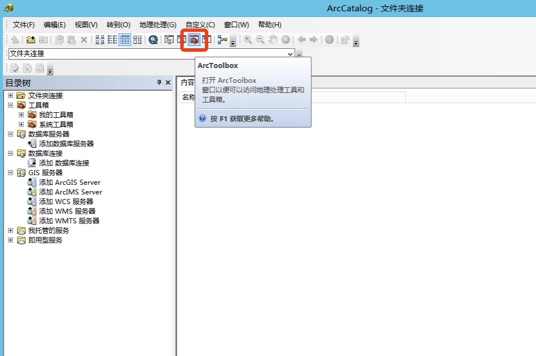Open the 文件(F) menu

click(24, 24)
